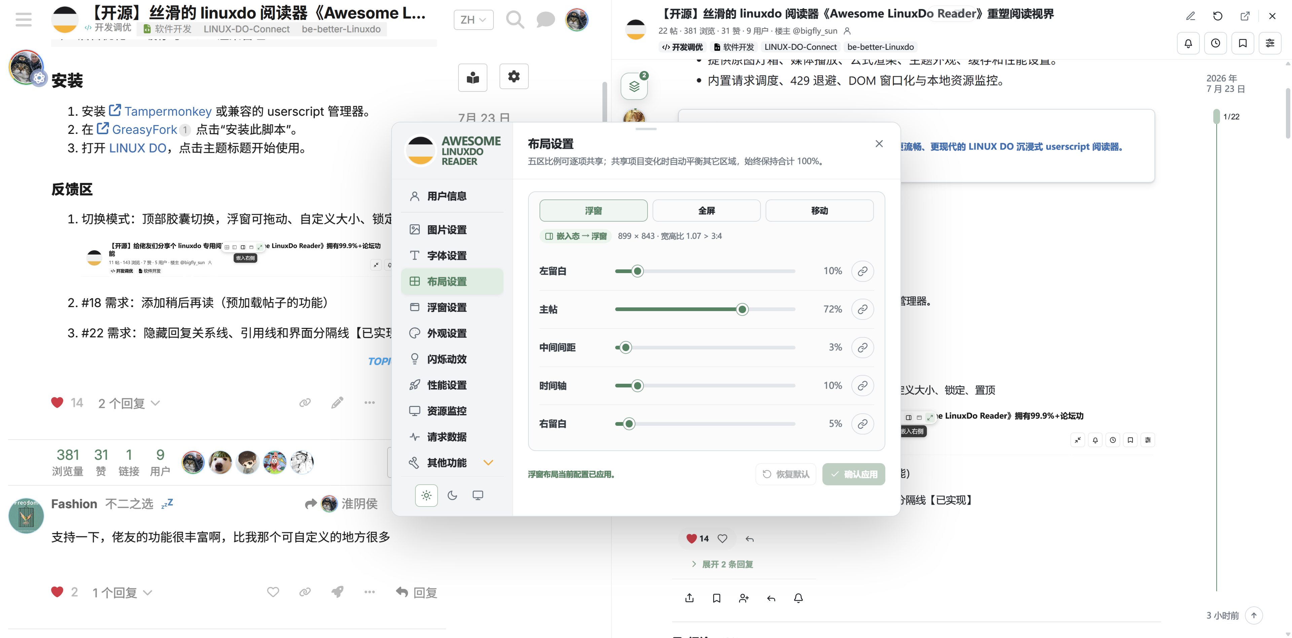Open the chat bubble icon in the header
Screen dimensions: 1292x638
[545, 20]
